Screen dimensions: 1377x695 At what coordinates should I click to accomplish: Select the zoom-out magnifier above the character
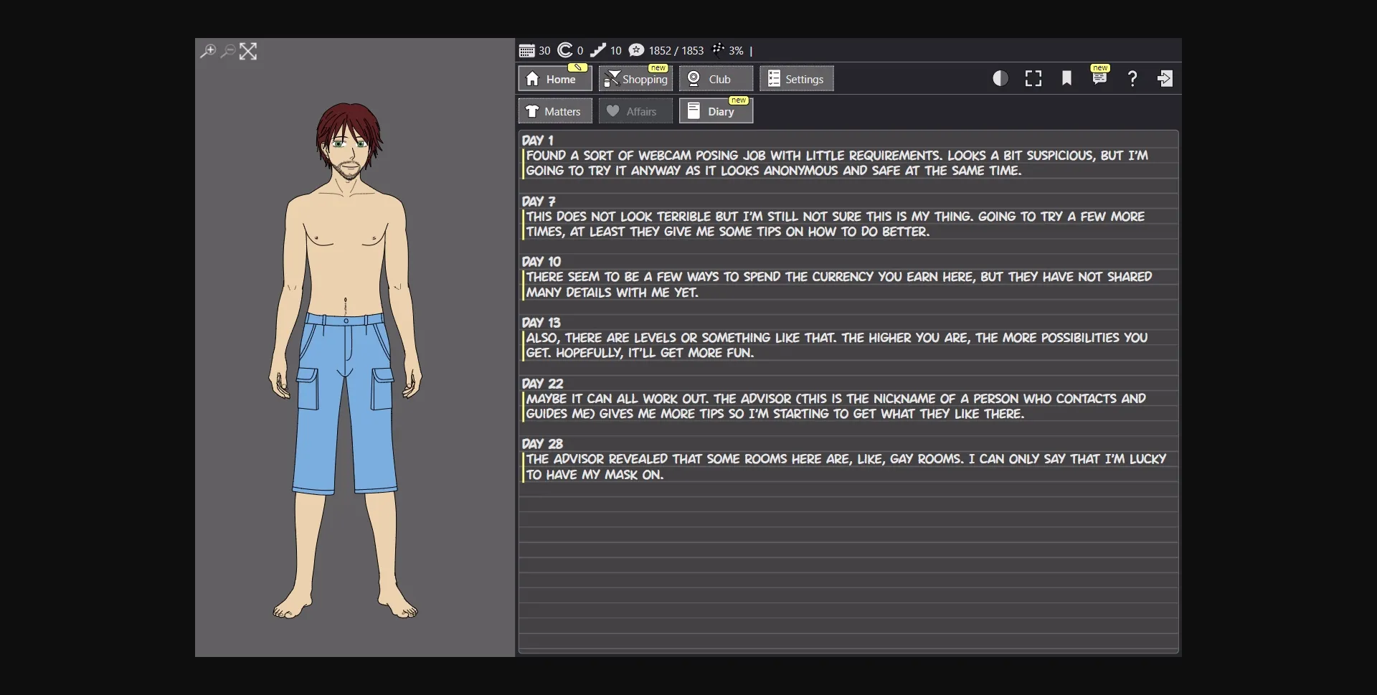point(227,51)
